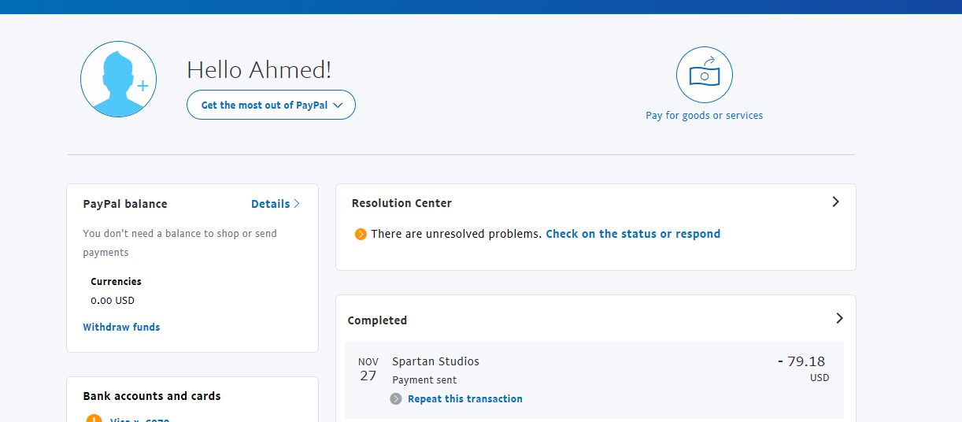962x422 pixels.
Task: Click the money icon above Pay for goods
Action: pos(704,75)
